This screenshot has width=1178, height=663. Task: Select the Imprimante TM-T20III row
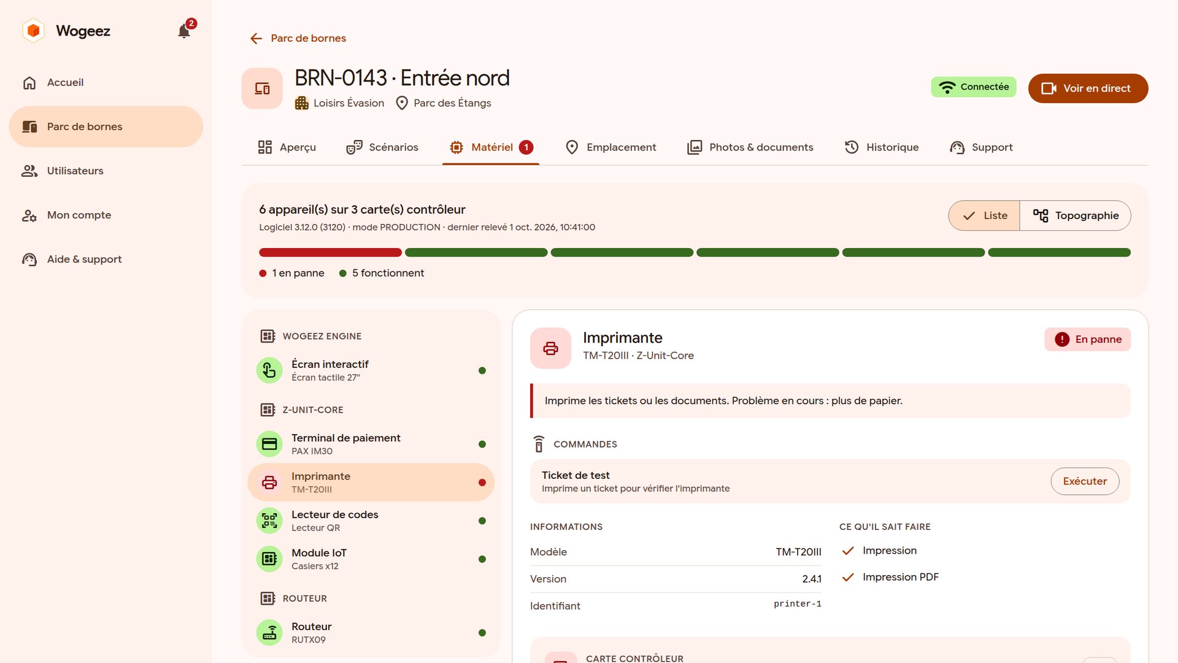371,483
